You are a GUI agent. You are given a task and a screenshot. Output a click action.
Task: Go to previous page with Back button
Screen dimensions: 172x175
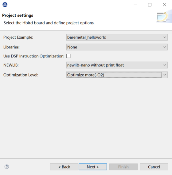(64, 167)
